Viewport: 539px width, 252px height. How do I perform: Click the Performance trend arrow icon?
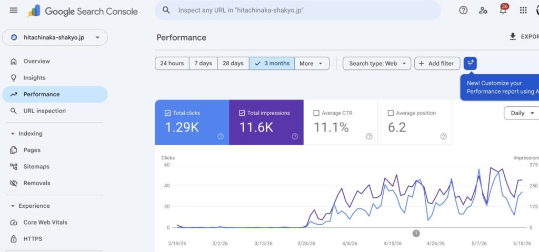coord(13,94)
